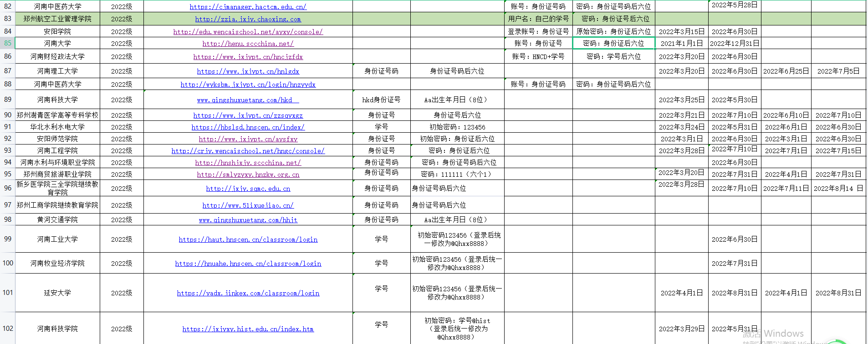Open the zzia.jxjy.chaoxing.com link

pos(248,19)
